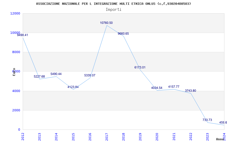The height and width of the screenshot is (142, 227).
Task: Click the 8000 y-axis tick label
Action: (x=16, y=52)
